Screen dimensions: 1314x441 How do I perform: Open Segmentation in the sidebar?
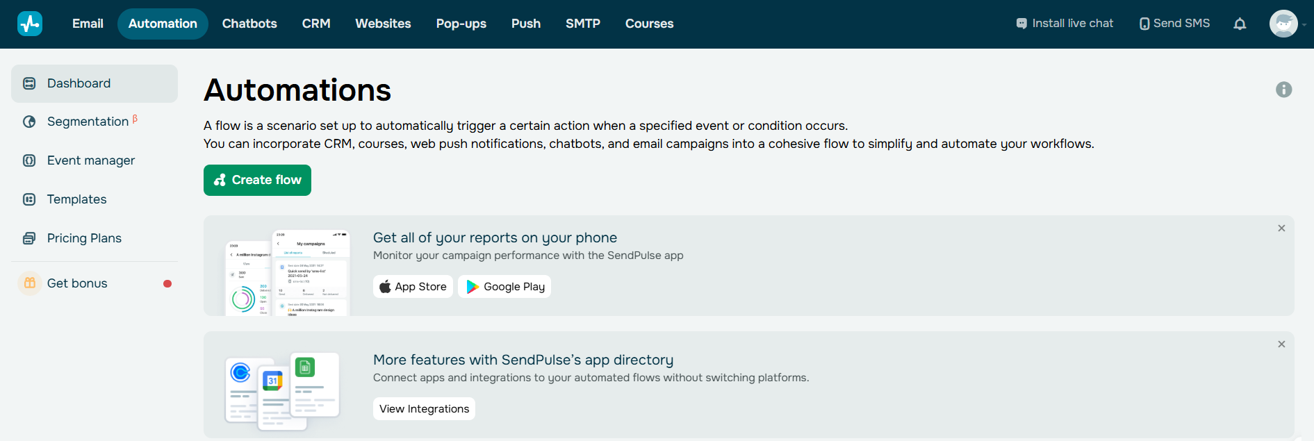tap(95, 122)
